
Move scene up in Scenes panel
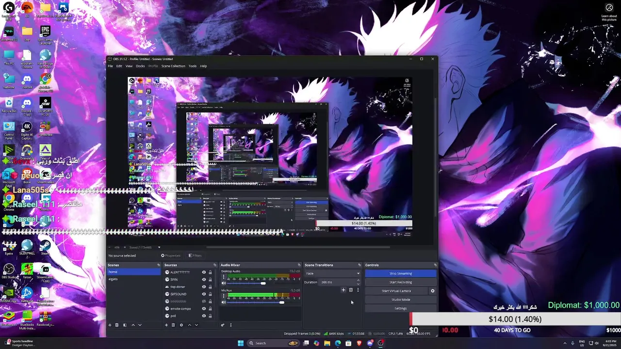click(133, 325)
